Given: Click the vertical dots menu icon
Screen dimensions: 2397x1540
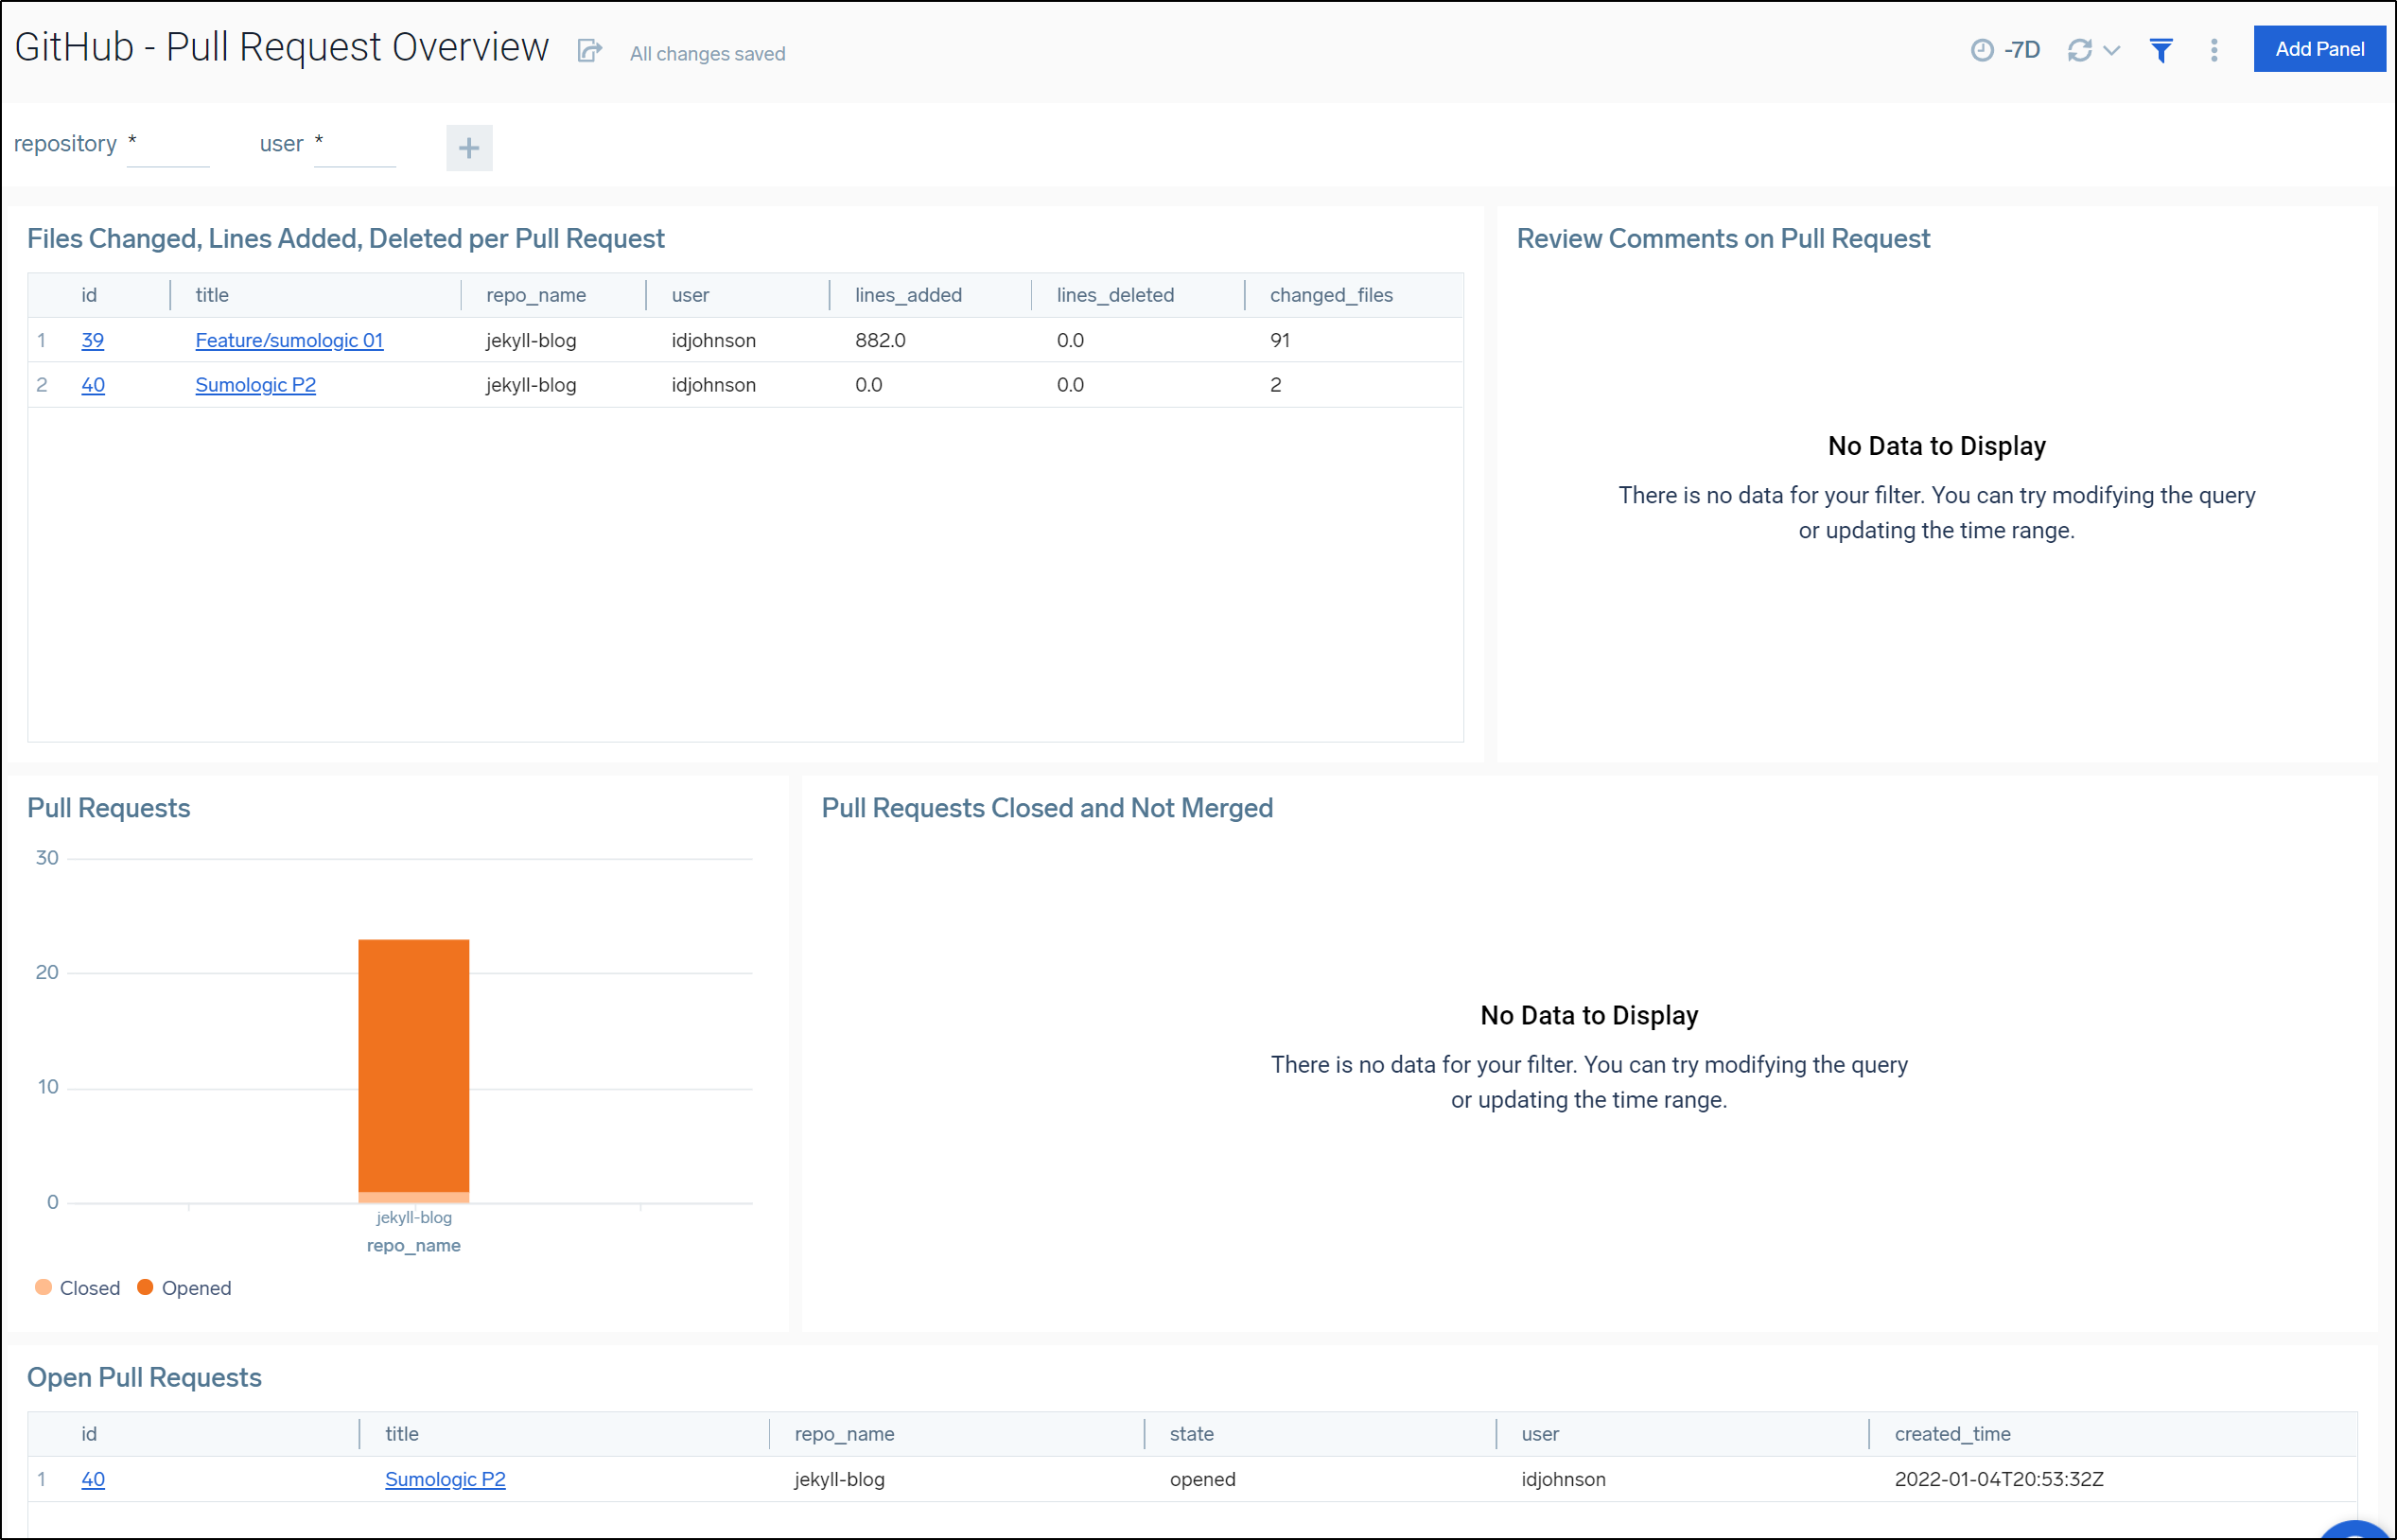Looking at the screenshot, I should (x=2213, y=51).
